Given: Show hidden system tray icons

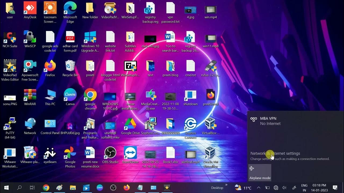Looking at the screenshot, I should point(259,188).
